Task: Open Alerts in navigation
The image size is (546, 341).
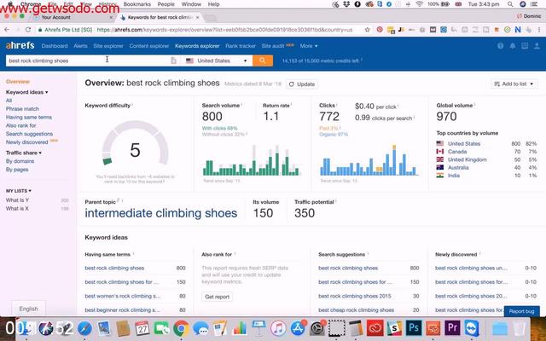Action: (80, 45)
